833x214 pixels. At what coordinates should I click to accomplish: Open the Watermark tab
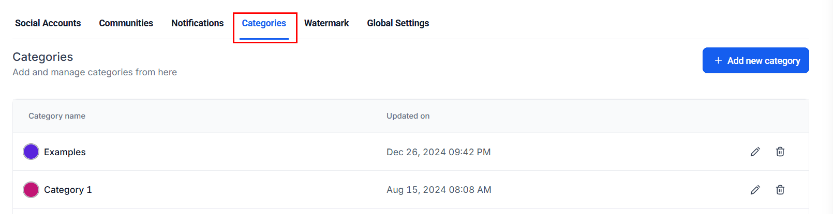[x=326, y=23]
